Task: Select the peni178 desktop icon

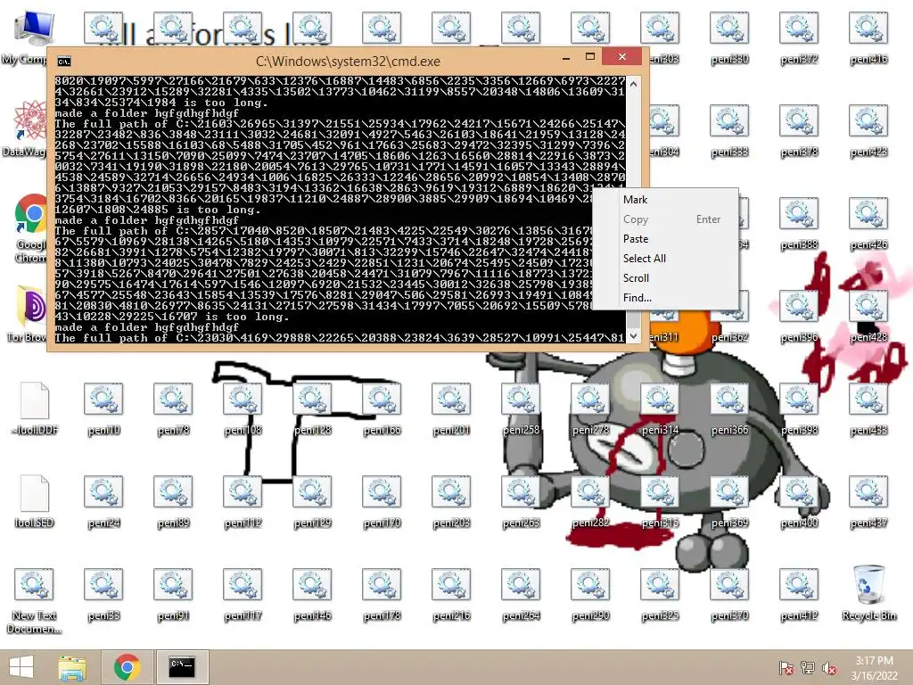Action: click(382, 595)
